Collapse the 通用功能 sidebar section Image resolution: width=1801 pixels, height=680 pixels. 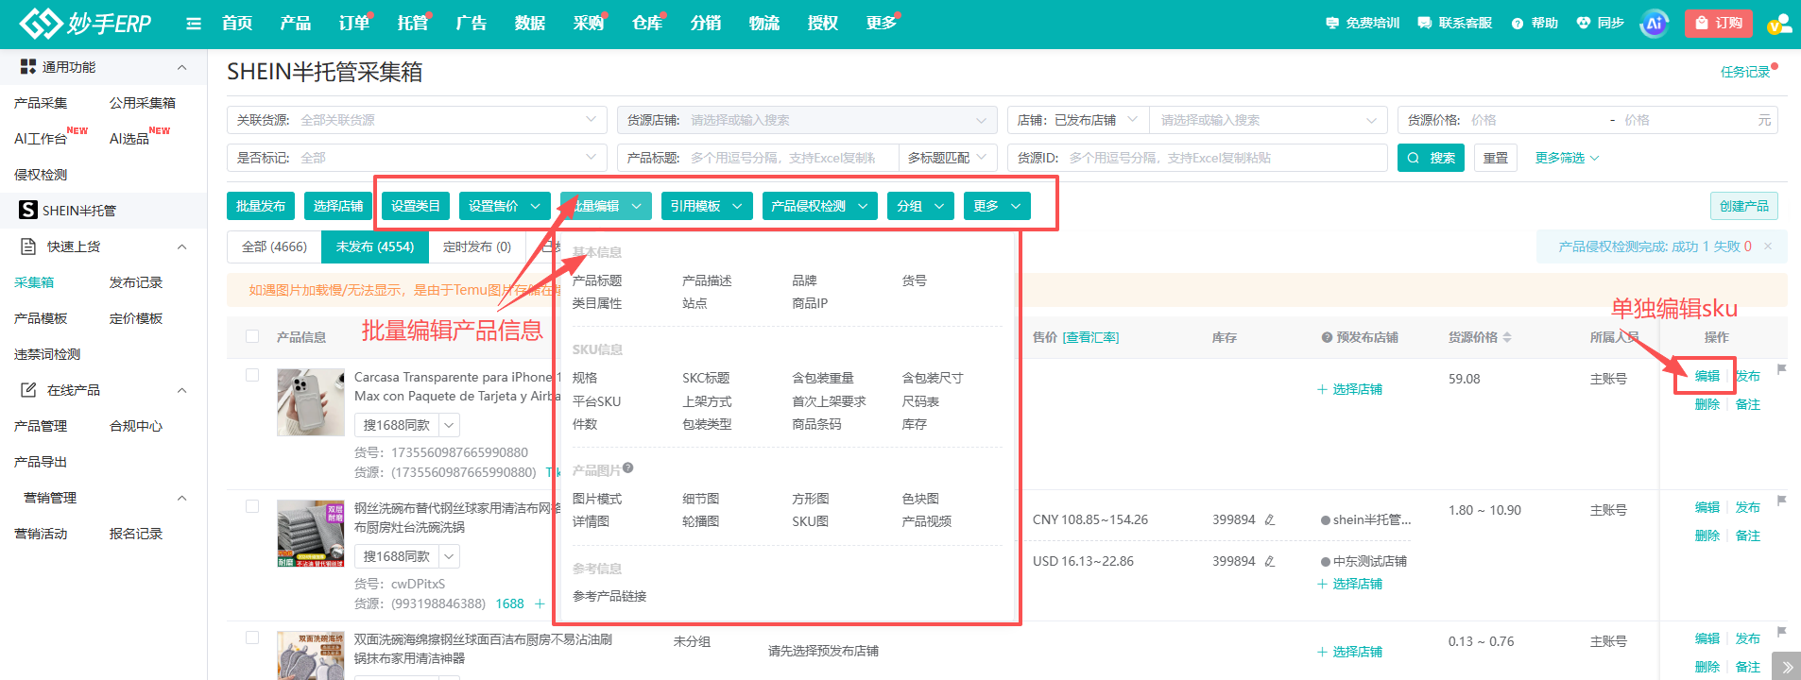[182, 67]
